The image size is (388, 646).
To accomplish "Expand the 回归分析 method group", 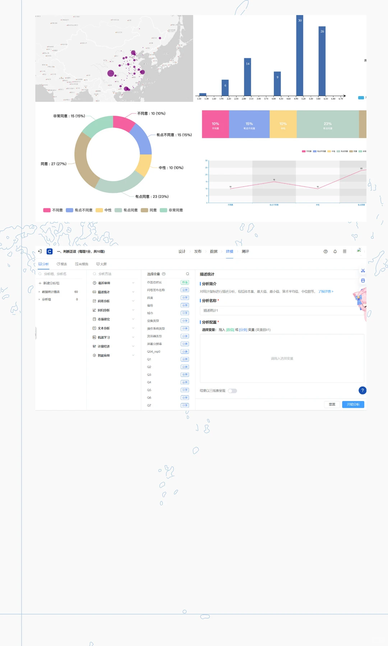I will [x=133, y=310].
